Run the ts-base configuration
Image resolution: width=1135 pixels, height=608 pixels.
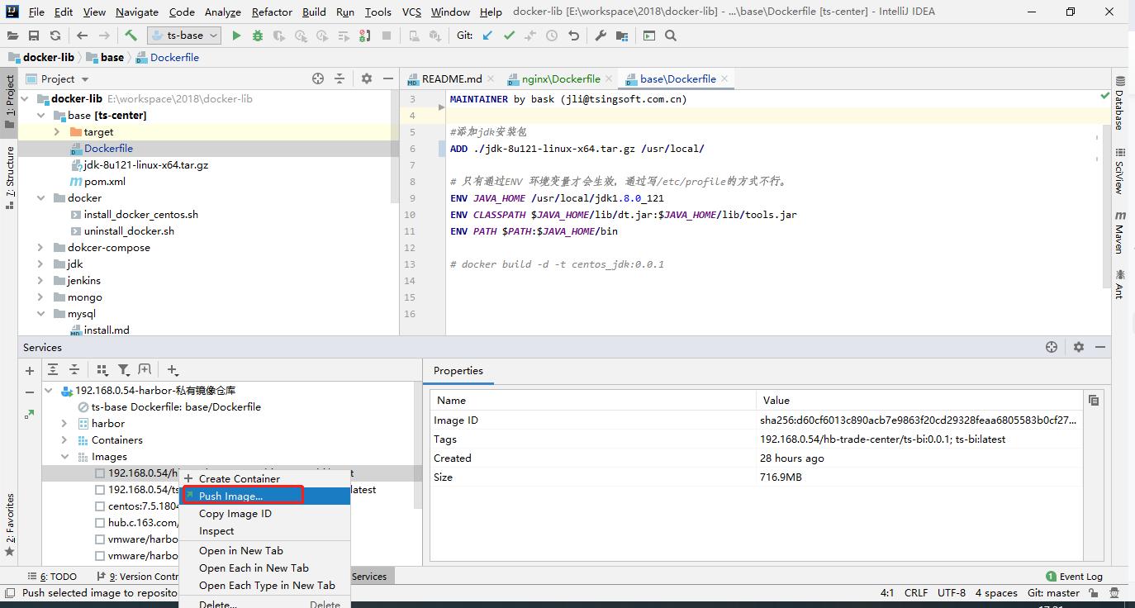[236, 36]
